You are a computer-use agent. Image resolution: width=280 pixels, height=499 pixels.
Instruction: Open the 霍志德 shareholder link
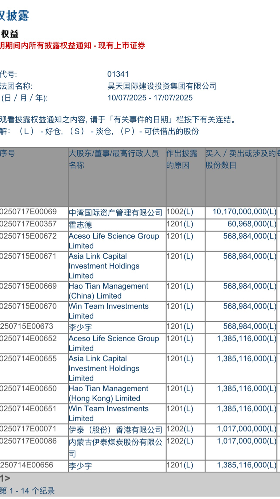[x=81, y=225]
